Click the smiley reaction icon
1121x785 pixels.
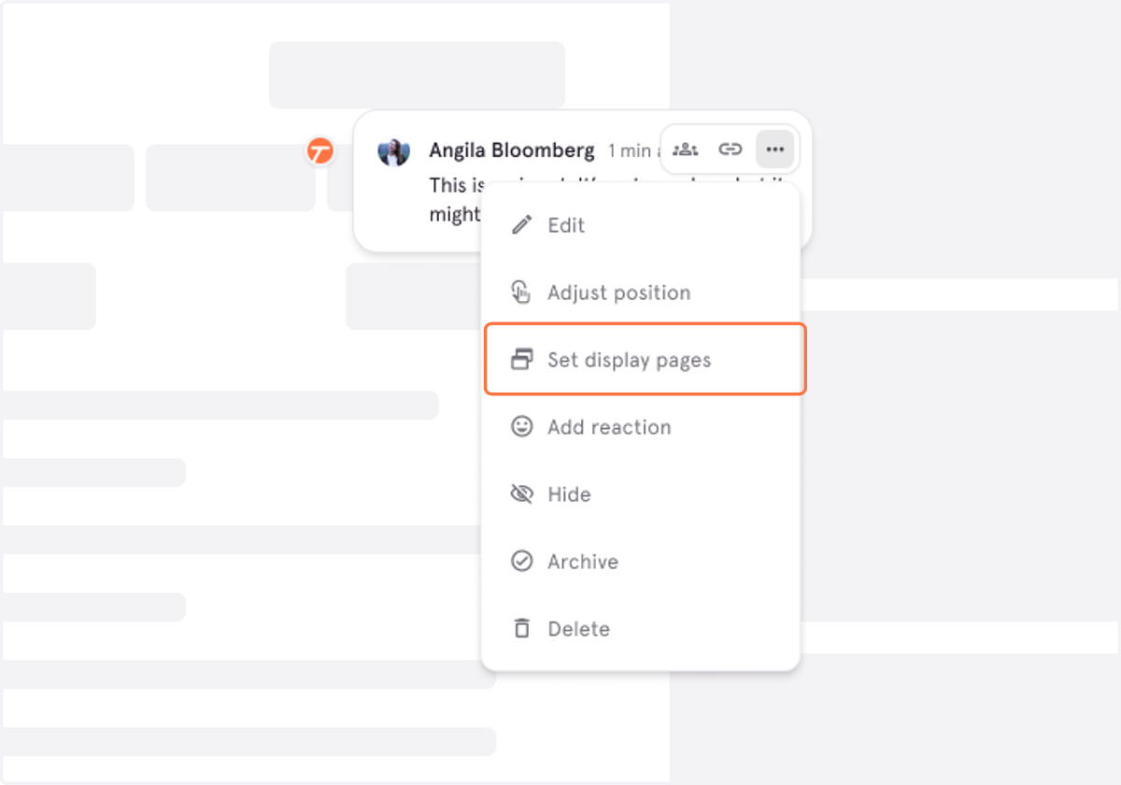(x=521, y=427)
